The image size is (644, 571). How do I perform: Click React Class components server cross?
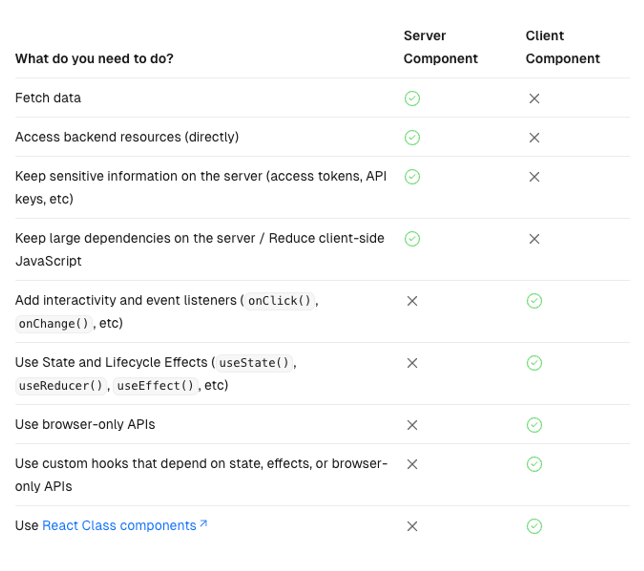(412, 526)
